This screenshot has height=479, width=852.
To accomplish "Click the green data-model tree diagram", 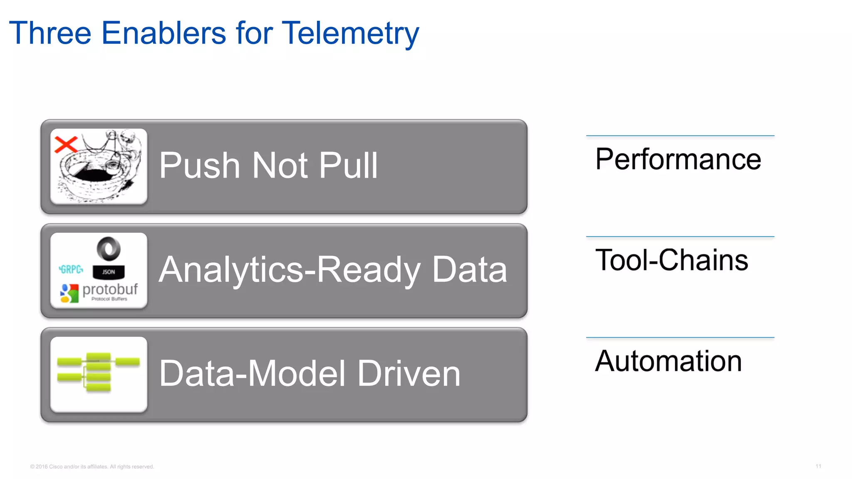I will coord(99,372).
